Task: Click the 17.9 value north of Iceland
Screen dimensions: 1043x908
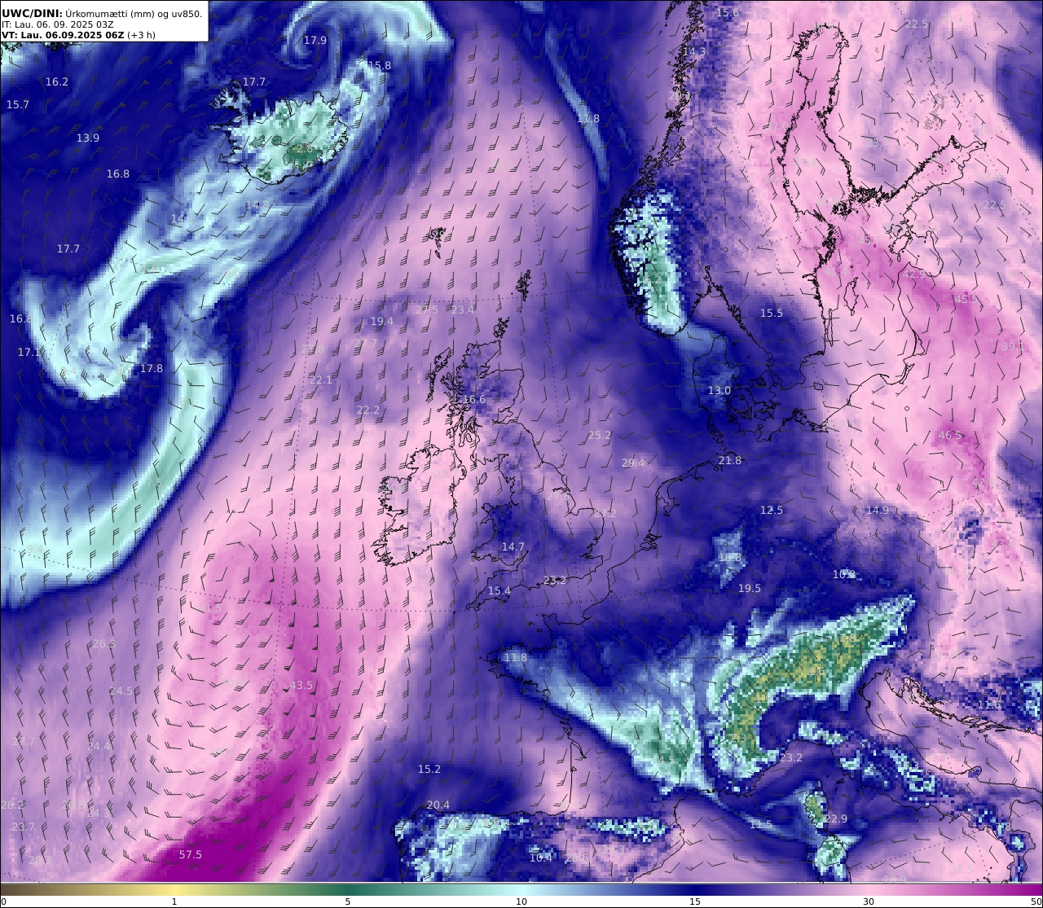Action: [x=315, y=40]
